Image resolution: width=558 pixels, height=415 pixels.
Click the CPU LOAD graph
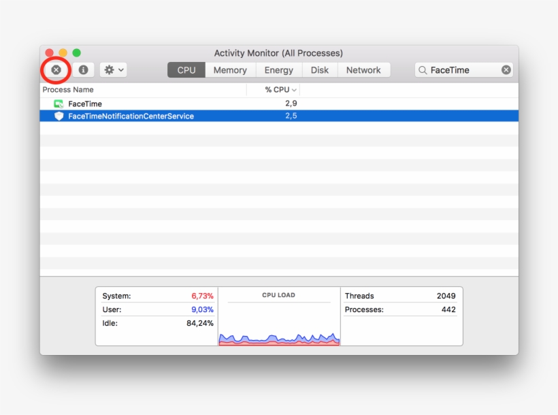click(279, 339)
